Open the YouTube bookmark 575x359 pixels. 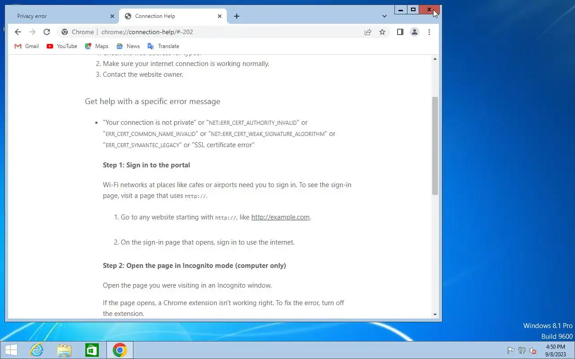click(62, 46)
